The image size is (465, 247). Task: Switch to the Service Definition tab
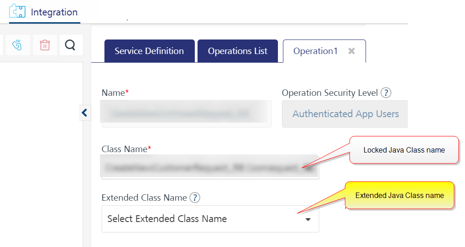pos(149,51)
